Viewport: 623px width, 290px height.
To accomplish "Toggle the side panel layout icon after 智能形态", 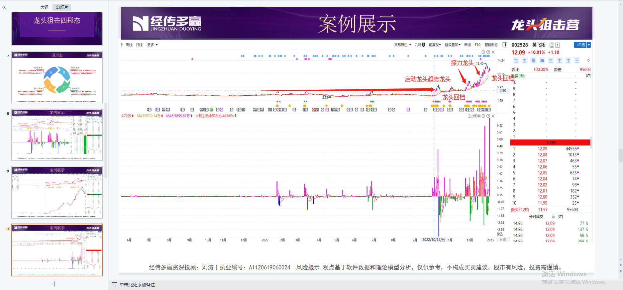I will [x=505, y=45].
